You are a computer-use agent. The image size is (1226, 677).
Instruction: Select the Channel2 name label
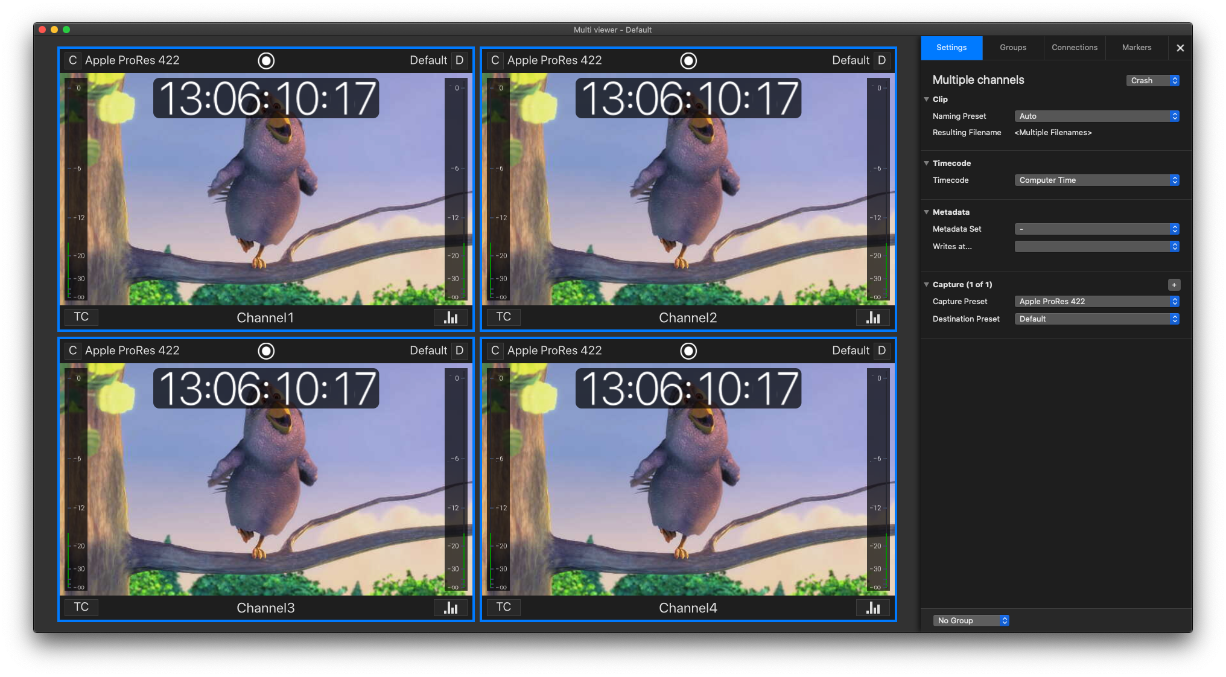(x=688, y=318)
